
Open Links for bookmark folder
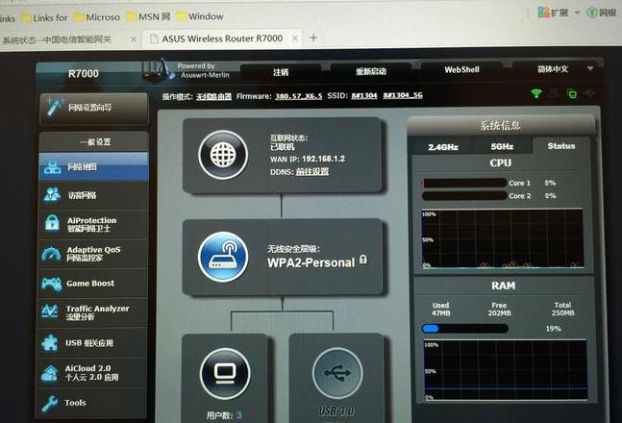(44, 18)
